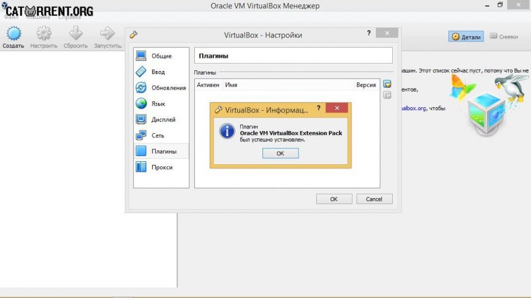The height and width of the screenshot is (298, 531).
Task: Click the wrench icon in Настройки title bar
Action: pyautogui.click(x=133, y=34)
